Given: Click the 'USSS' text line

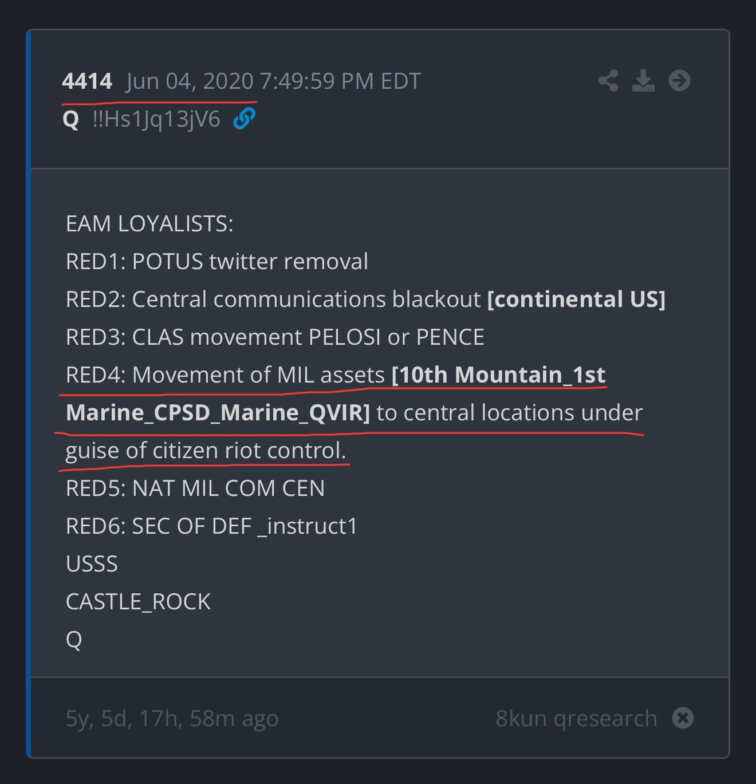Looking at the screenshot, I should [x=92, y=564].
